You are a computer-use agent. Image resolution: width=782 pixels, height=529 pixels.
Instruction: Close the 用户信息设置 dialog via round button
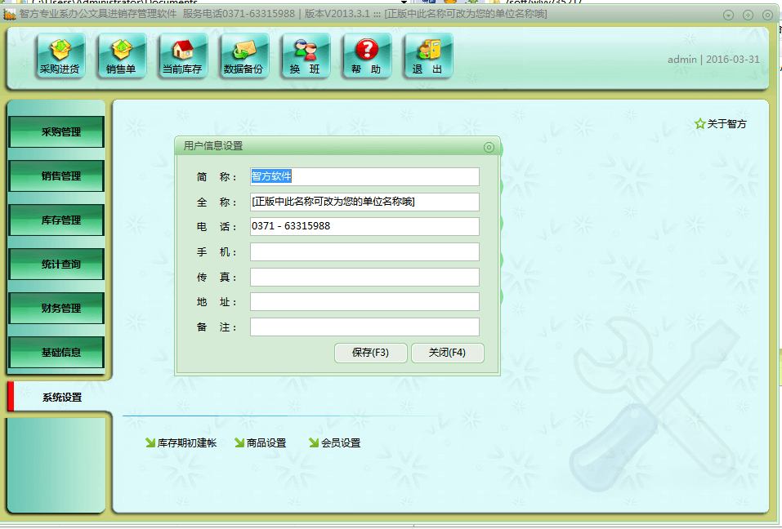[x=489, y=147]
